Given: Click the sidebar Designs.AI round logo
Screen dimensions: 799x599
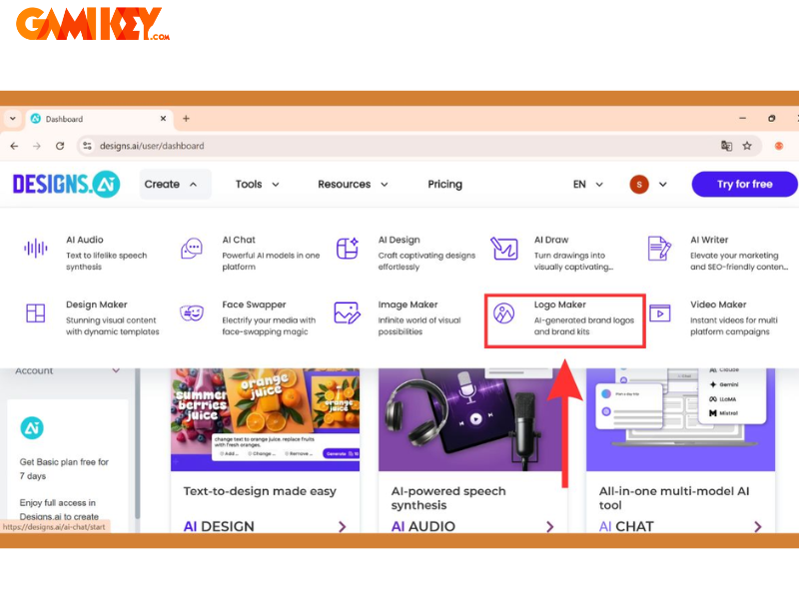Looking at the screenshot, I should 32,428.
